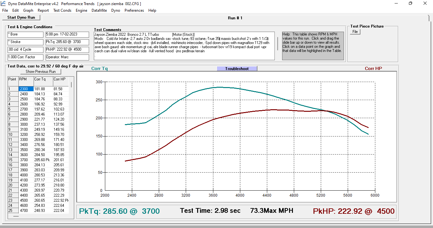Click the gray Help description box

tap(313, 46)
